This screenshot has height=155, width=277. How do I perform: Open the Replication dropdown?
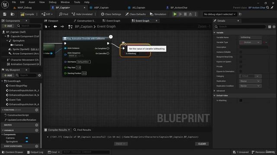(x=250, y=81)
